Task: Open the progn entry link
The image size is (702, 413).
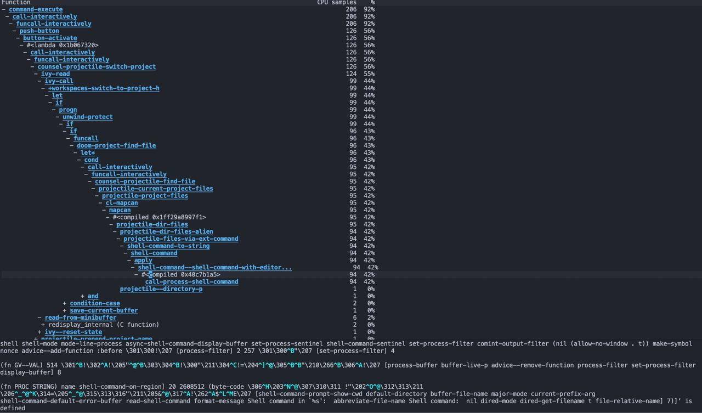Action: [x=68, y=110]
